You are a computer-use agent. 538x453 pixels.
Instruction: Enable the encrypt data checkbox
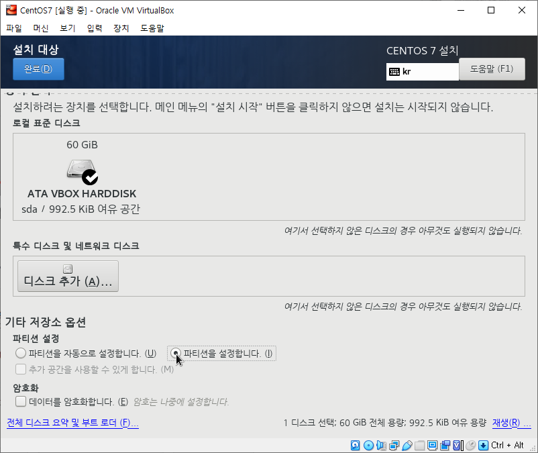(21, 401)
